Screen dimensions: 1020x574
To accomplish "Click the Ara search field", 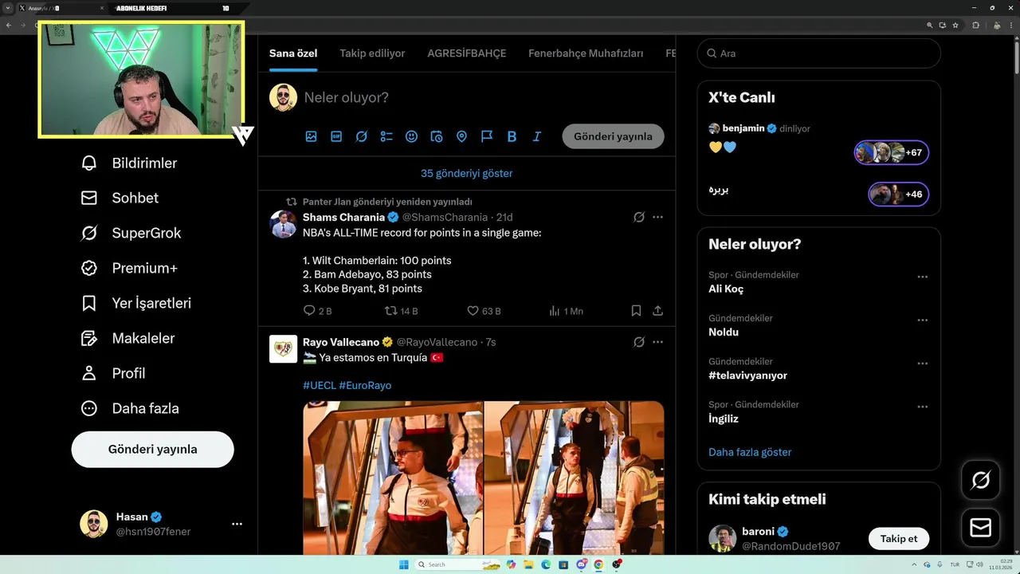I will (x=819, y=53).
